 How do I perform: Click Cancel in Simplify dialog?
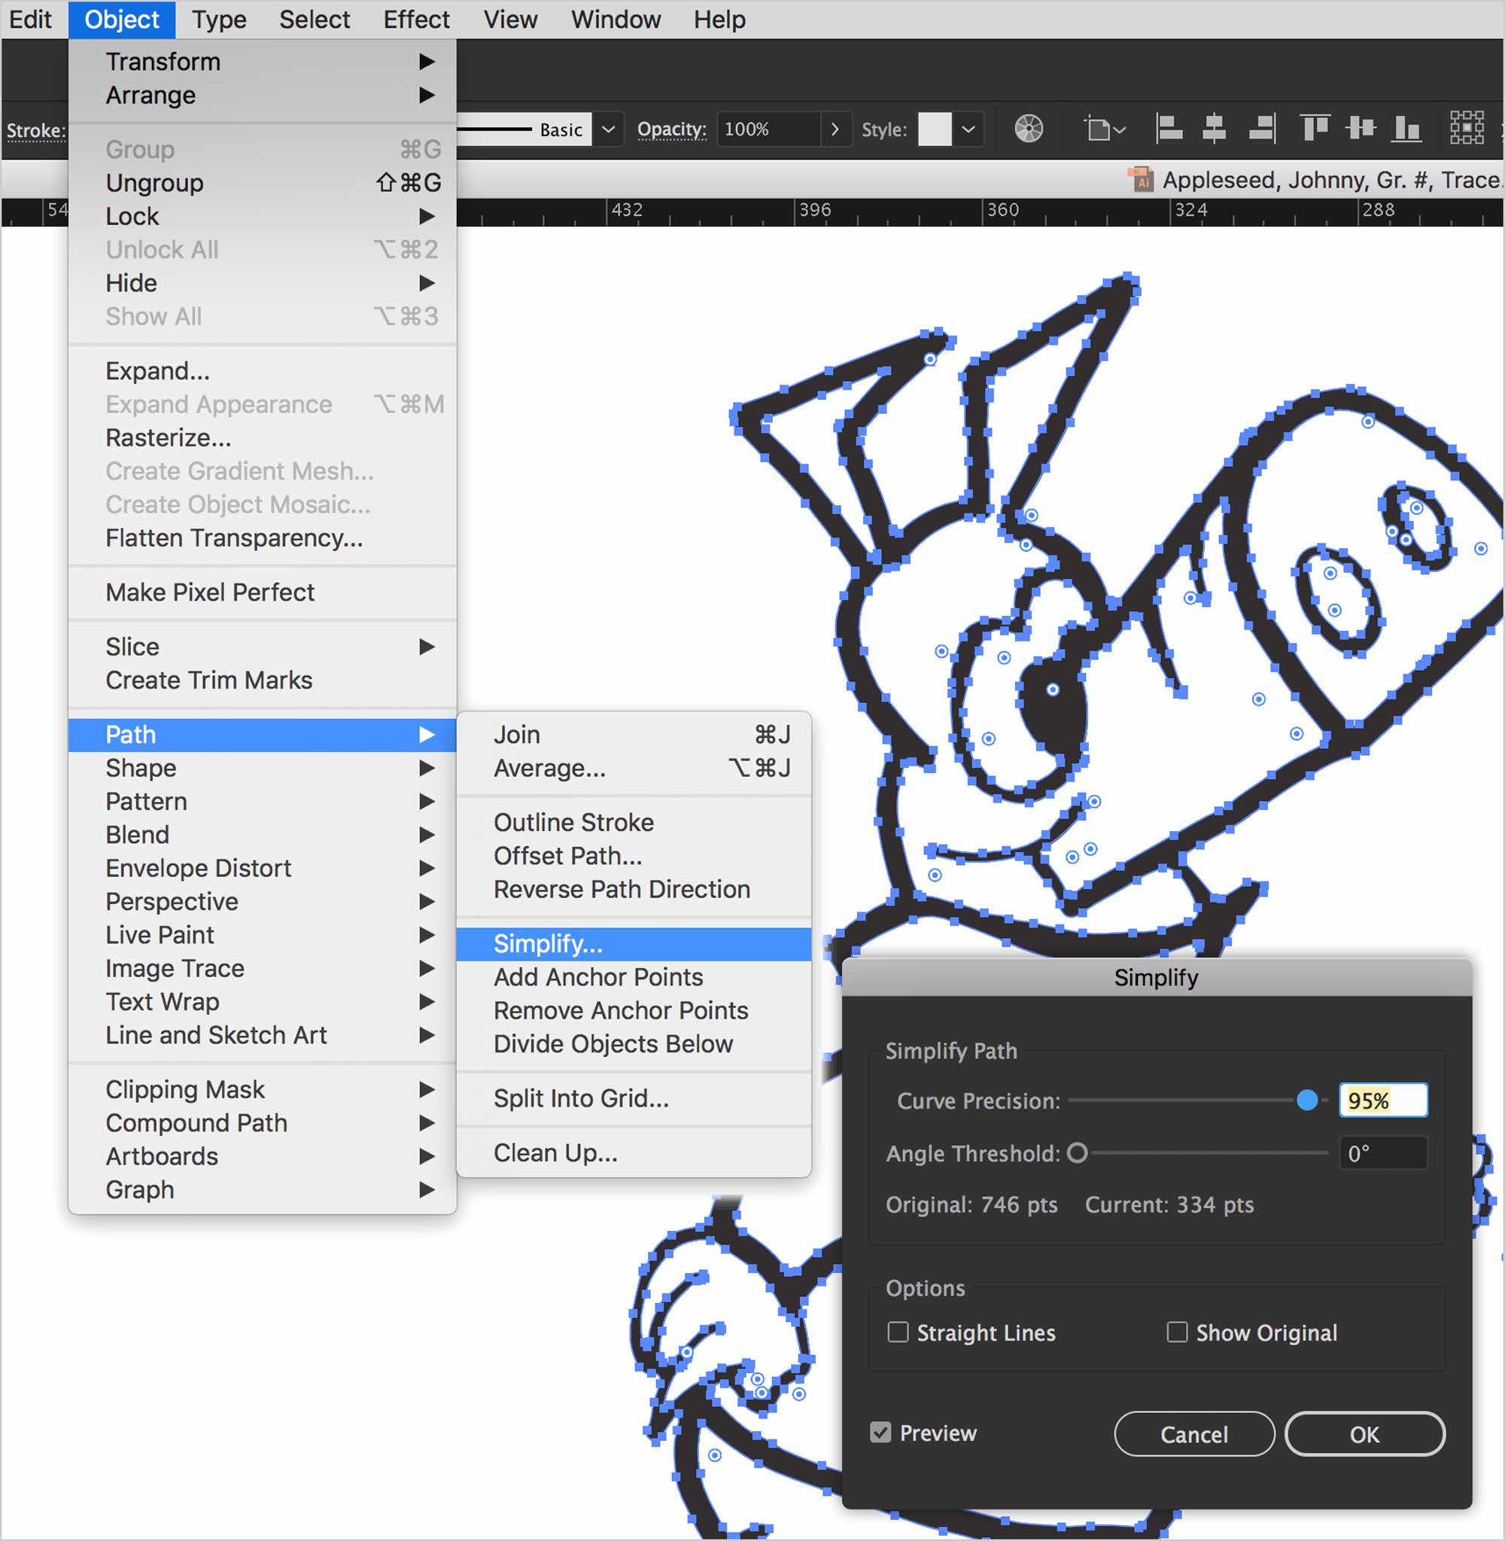point(1193,1433)
